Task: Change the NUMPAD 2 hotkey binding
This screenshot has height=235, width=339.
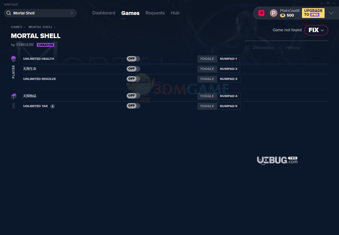Action: (x=229, y=69)
